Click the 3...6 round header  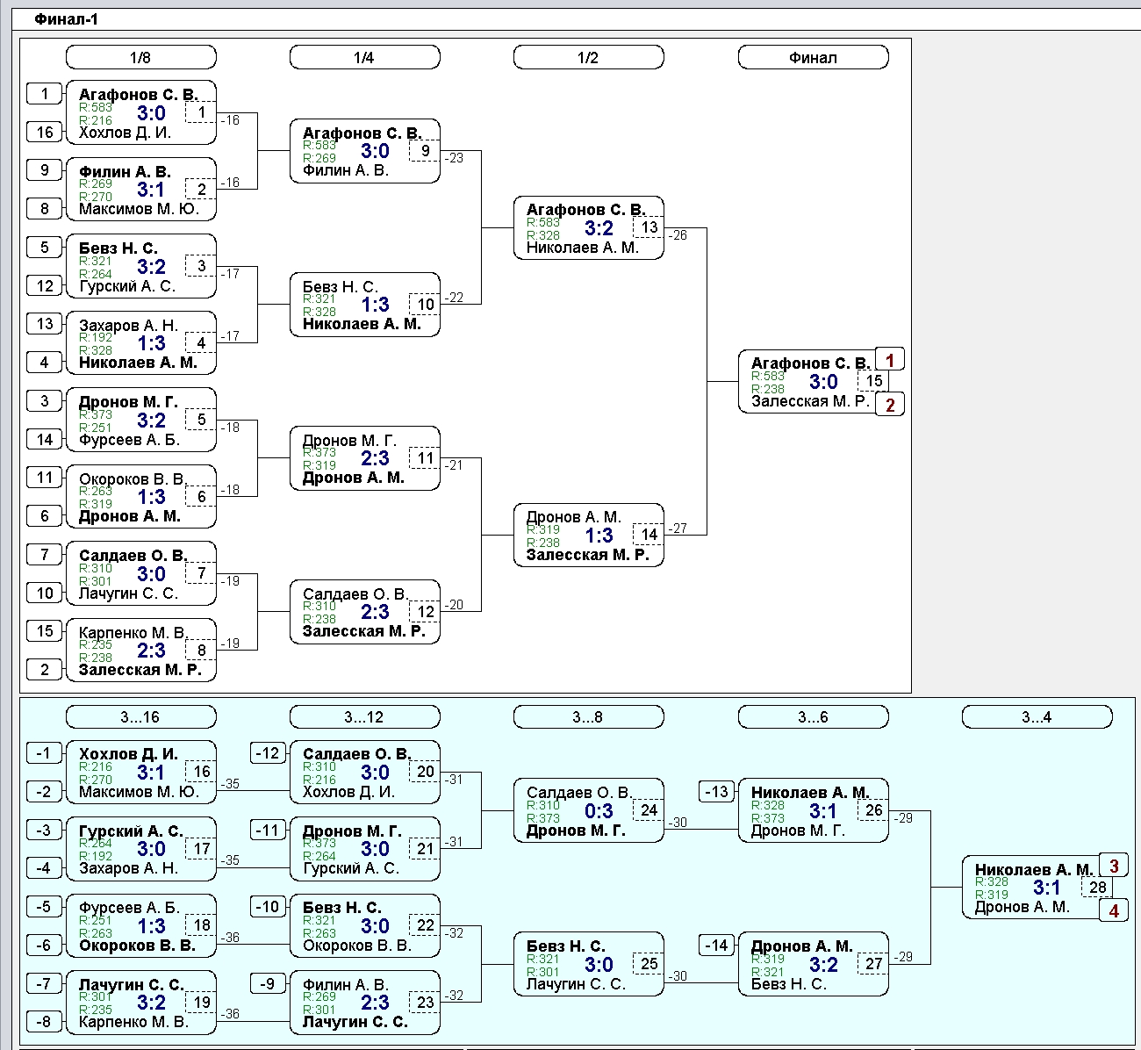click(813, 717)
